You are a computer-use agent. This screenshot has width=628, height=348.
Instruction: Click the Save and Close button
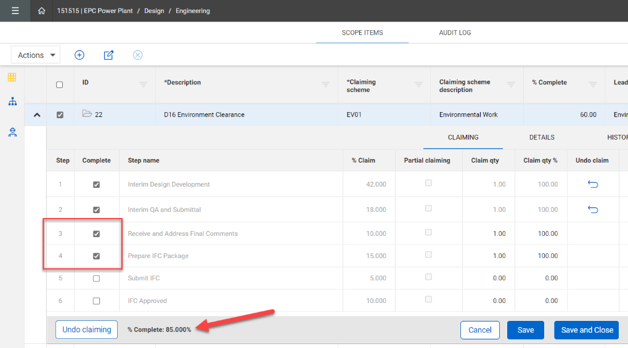tap(587, 330)
